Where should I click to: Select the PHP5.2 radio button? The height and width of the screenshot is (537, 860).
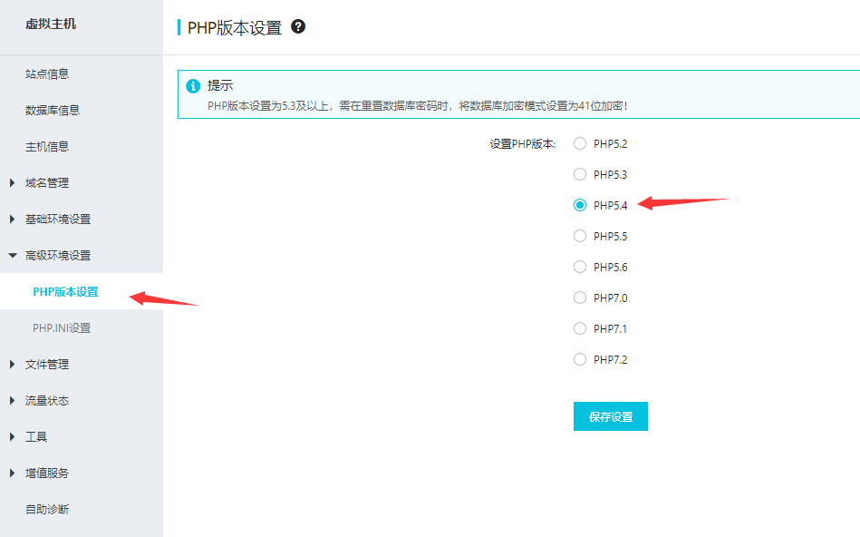580,143
